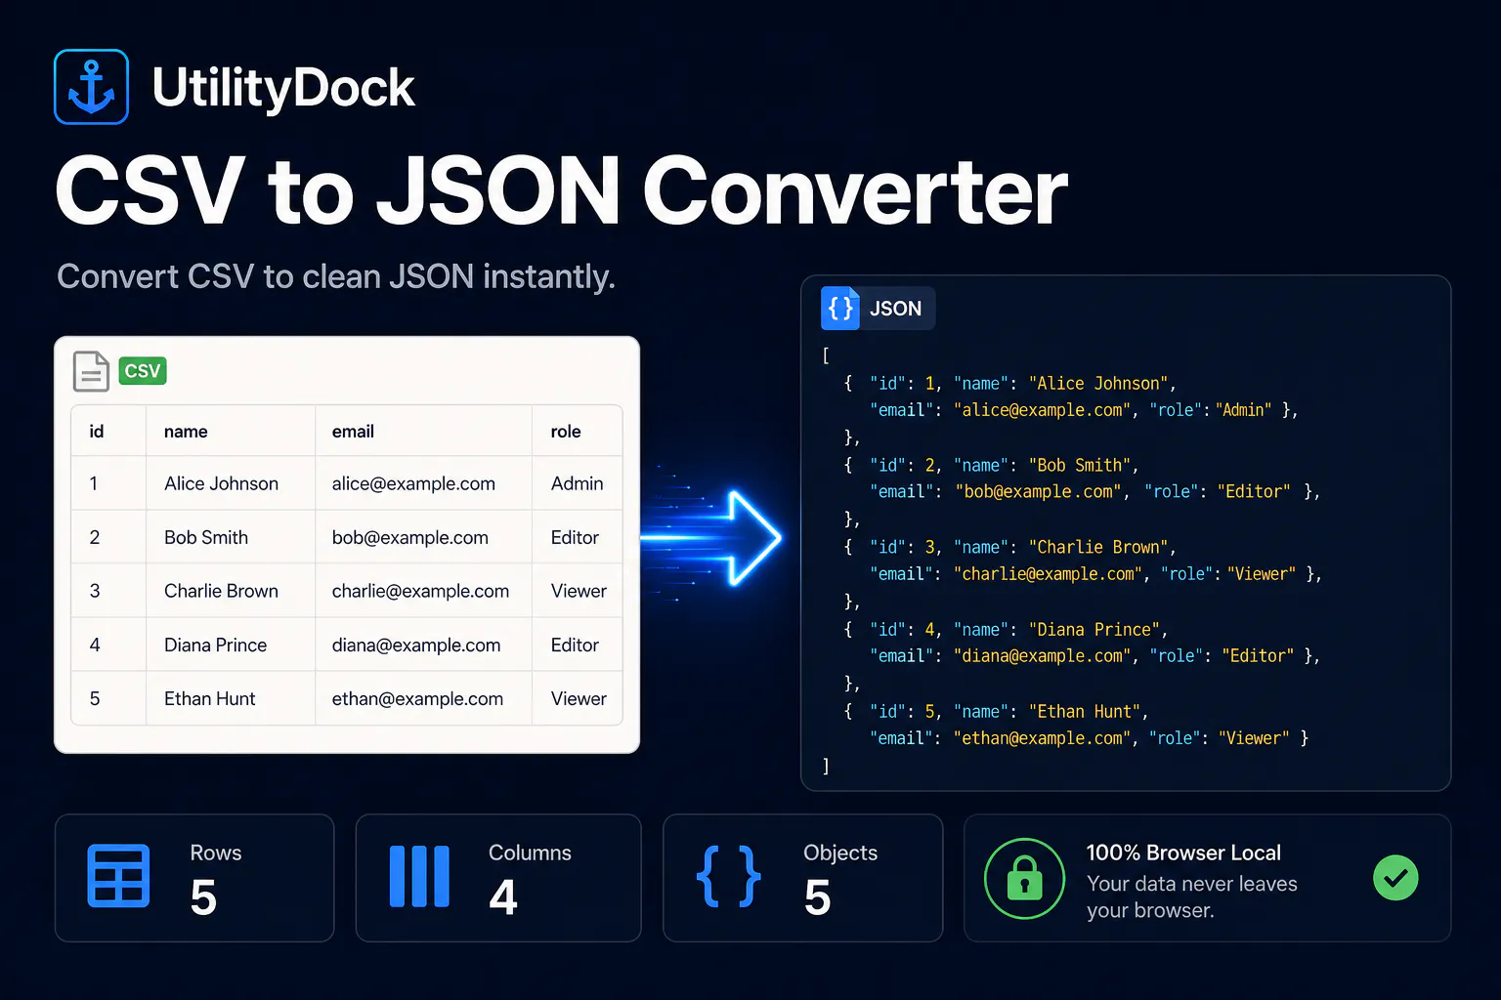
Task: Click "Bob Smith" value in JSON output
Action: click(x=1080, y=466)
